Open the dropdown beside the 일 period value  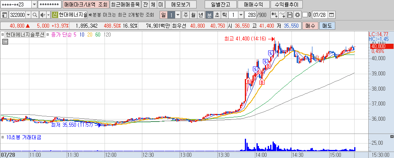coord(178,15)
